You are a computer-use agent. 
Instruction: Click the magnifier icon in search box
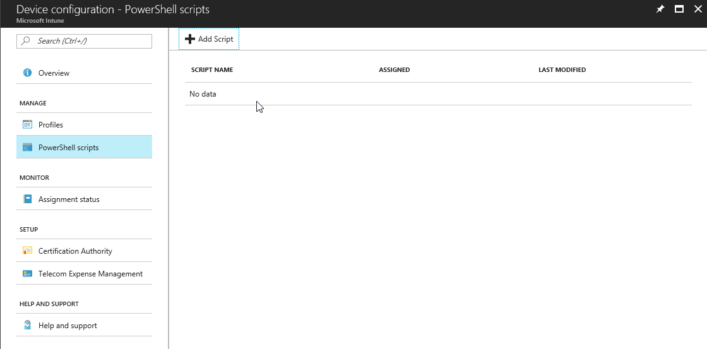tap(26, 40)
